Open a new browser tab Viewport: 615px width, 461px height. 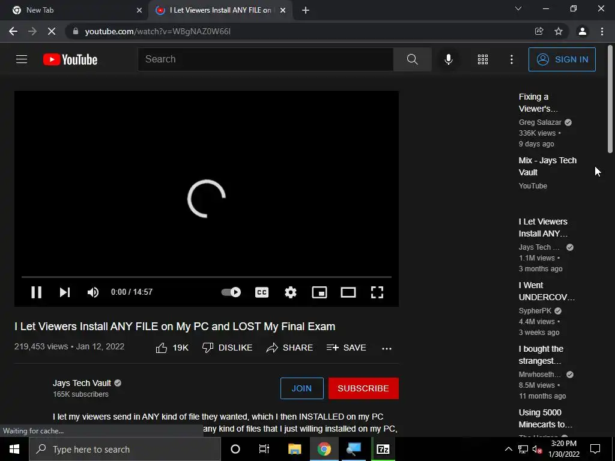(x=306, y=11)
